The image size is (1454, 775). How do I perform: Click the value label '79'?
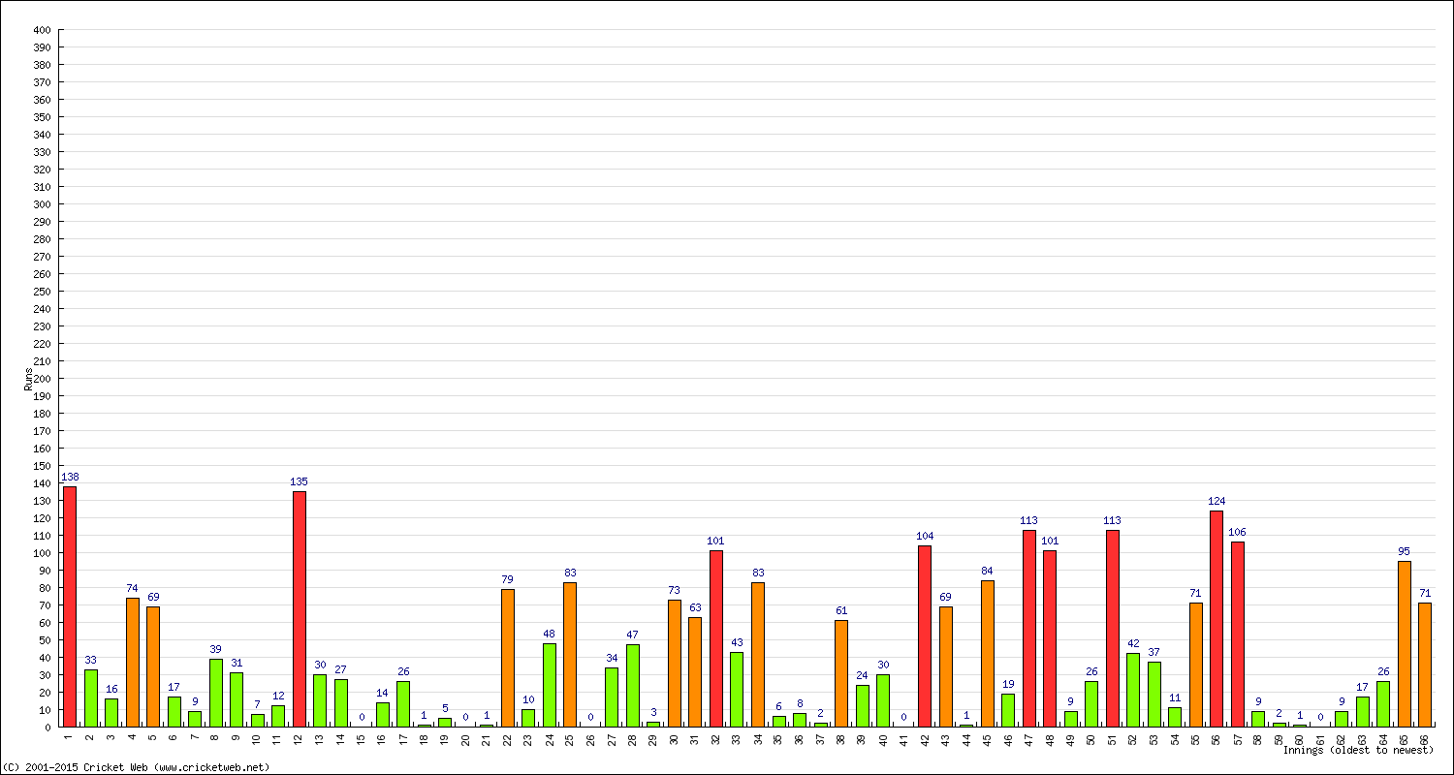click(508, 580)
